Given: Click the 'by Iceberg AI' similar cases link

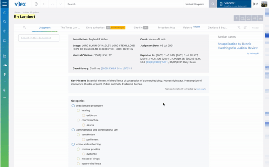Looking at the screenshot, I should point(253,54).
